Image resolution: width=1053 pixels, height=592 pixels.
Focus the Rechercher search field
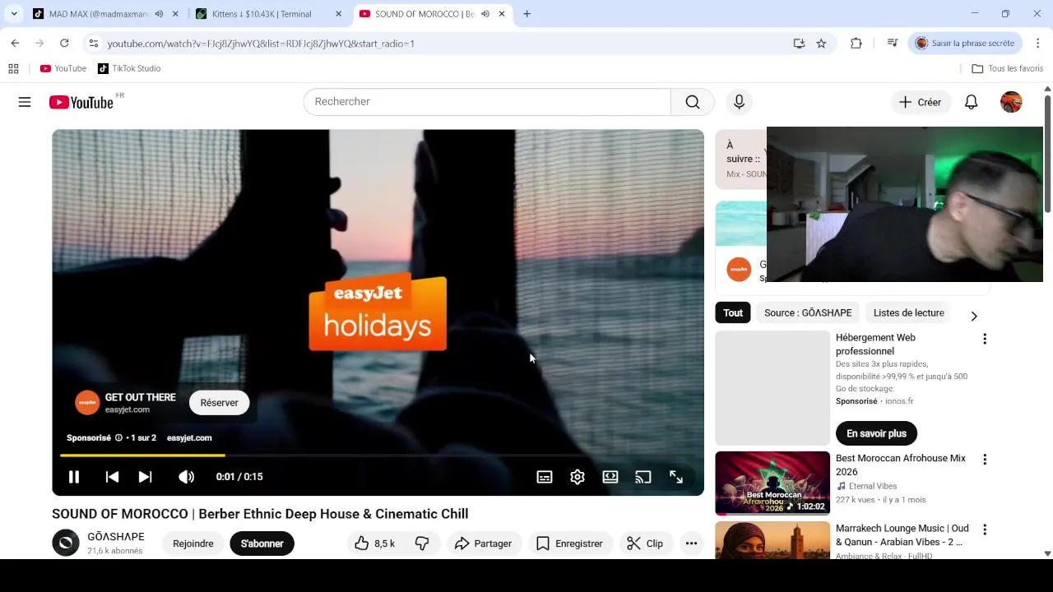(487, 102)
